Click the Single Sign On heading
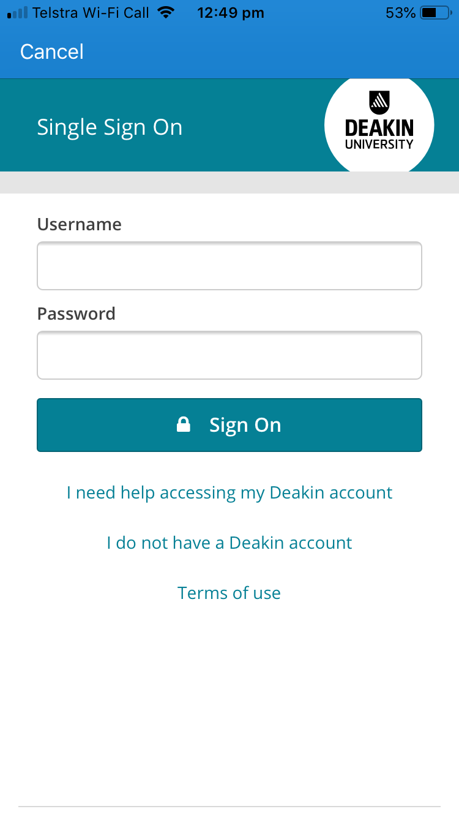Image resolution: width=459 pixels, height=817 pixels. click(x=110, y=127)
